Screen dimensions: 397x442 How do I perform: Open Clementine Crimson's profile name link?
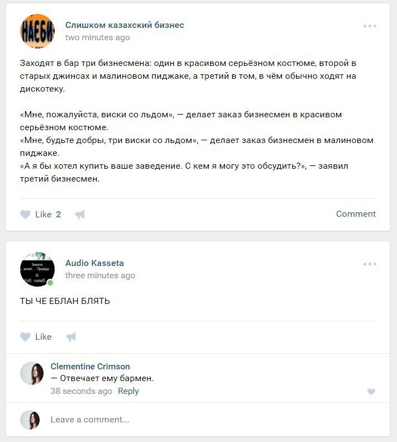[90, 366]
